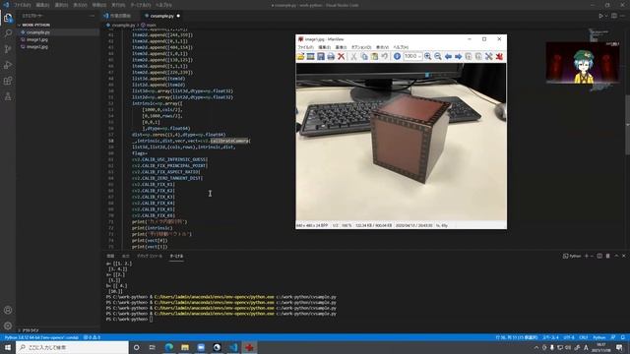Open the Testing flask view
The image size is (630, 354).
tap(8, 96)
